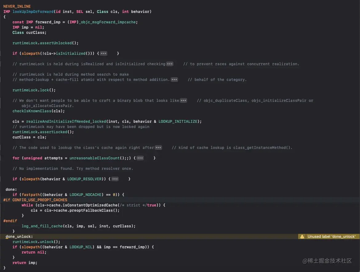Click 'return nil;' statement

click(x=34, y=252)
